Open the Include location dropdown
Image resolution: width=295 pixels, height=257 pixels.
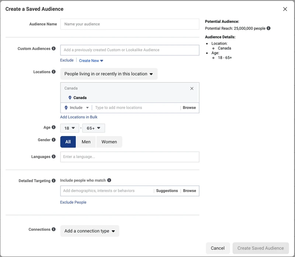click(77, 108)
